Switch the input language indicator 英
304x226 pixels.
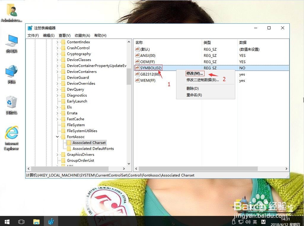point(255,222)
